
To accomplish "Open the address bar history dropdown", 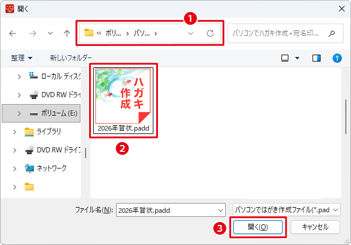I will [x=191, y=33].
